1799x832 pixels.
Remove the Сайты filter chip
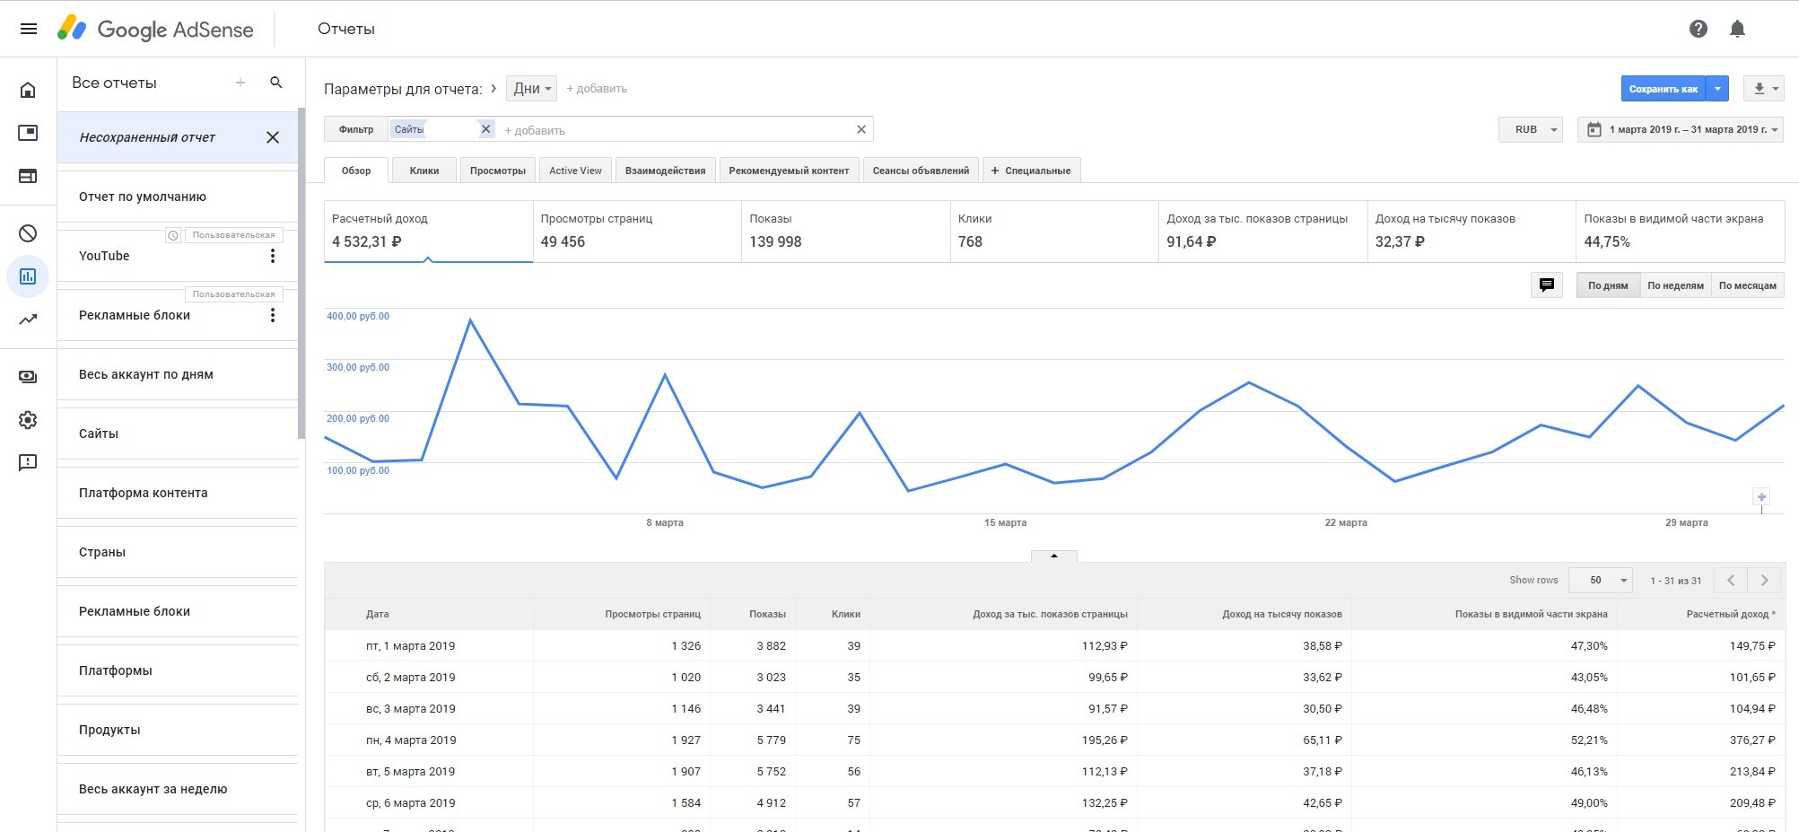(485, 129)
